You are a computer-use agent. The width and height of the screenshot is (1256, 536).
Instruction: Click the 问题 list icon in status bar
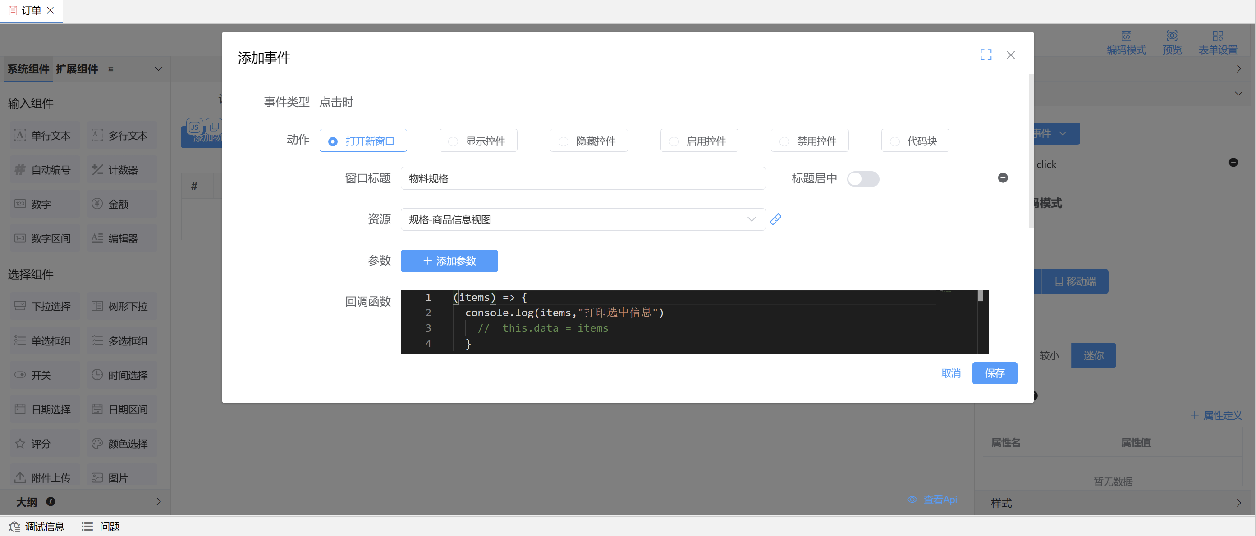(87, 527)
